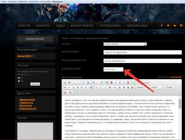Click the material name input field
The image size is (185, 140).
pyautogui.click(x=143, y=52)
